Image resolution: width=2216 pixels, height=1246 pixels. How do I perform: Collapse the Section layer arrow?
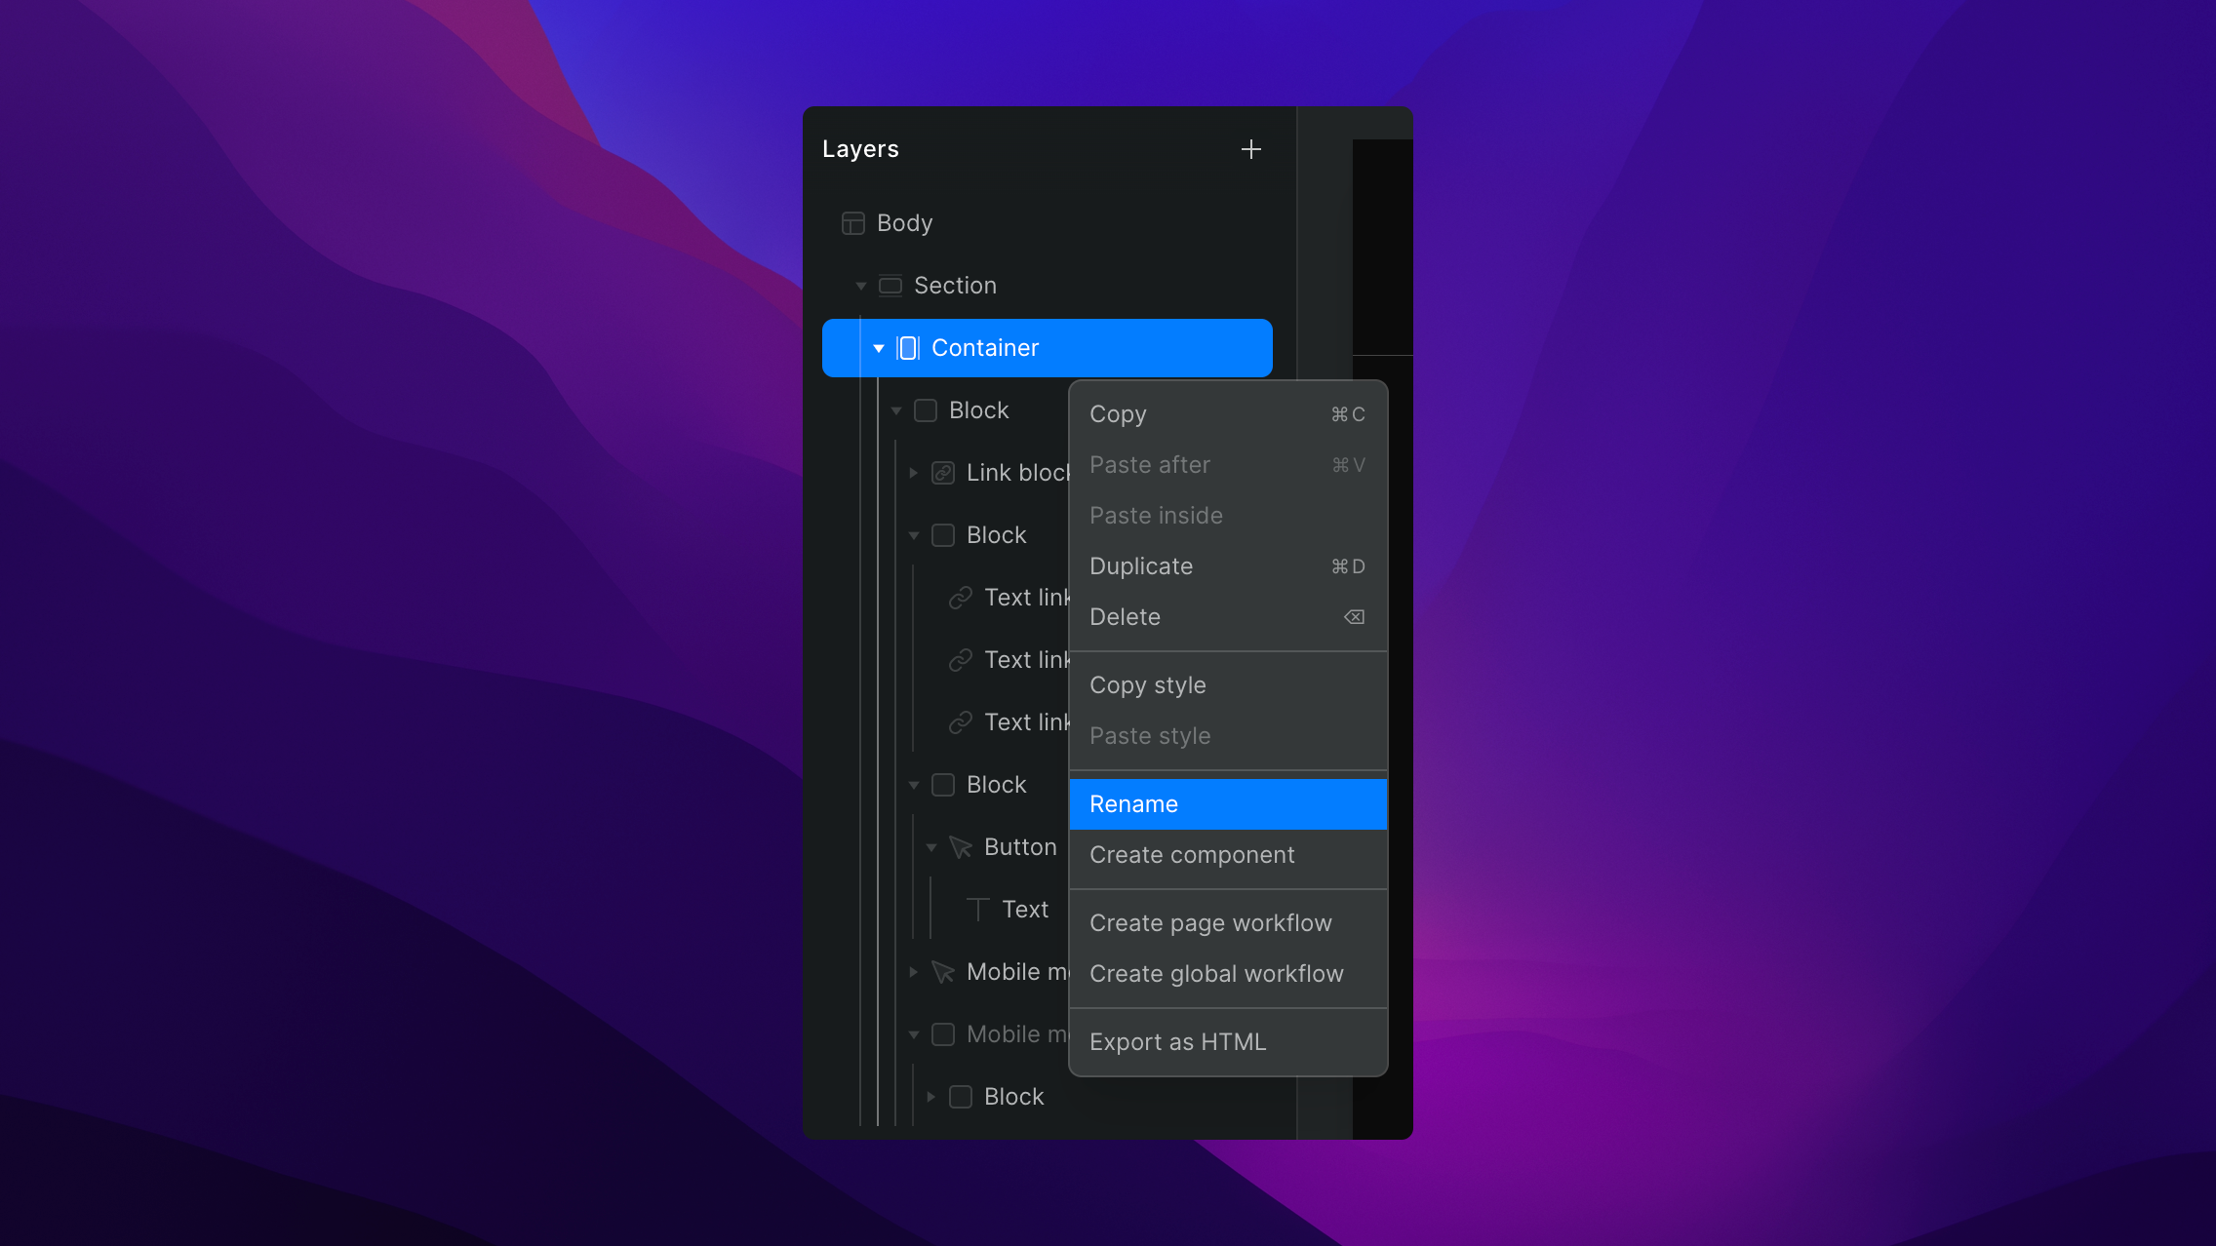[861, 286]
